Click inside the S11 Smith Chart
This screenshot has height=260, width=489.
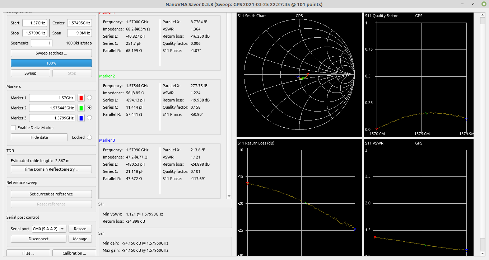[x=299, y=75]
